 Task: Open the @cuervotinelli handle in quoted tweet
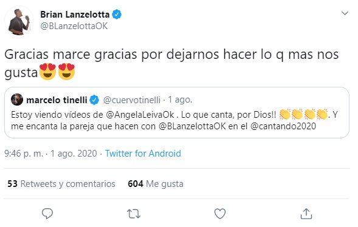point(132,100)
